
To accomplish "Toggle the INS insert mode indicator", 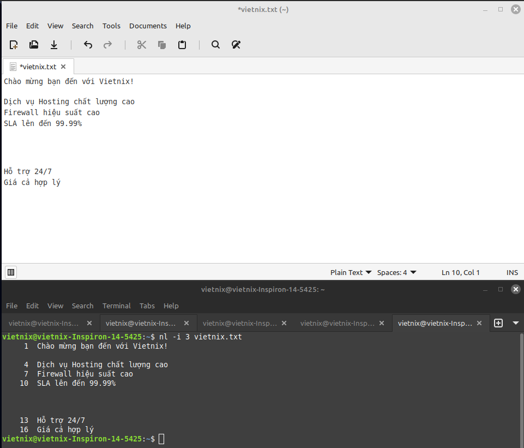I will 512,272.
